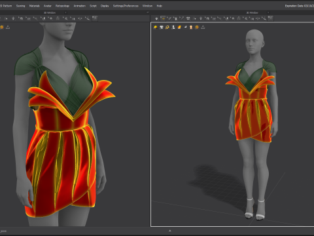This screenshot has height=236, width=314.
Task: Open the Display menu
Action: point(105,6)
